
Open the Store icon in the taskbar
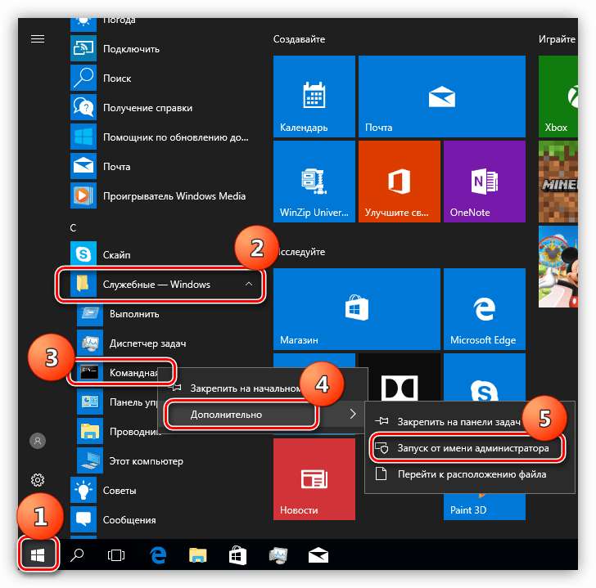coord(237,555)
